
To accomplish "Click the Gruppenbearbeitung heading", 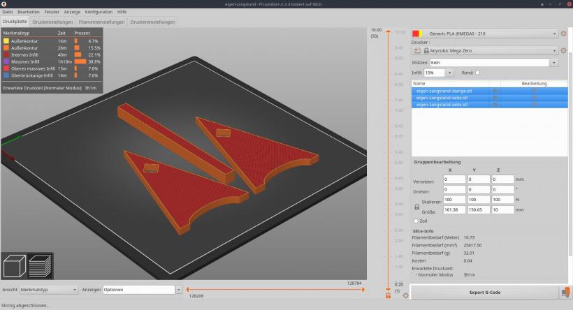I will 437,162.
